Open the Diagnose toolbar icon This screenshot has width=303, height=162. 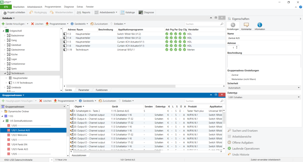[141, 12]
